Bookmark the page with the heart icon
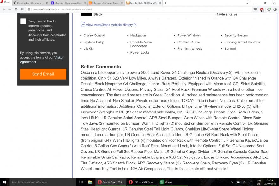Screen dimensions: 279x186 (x=255, y=10)
